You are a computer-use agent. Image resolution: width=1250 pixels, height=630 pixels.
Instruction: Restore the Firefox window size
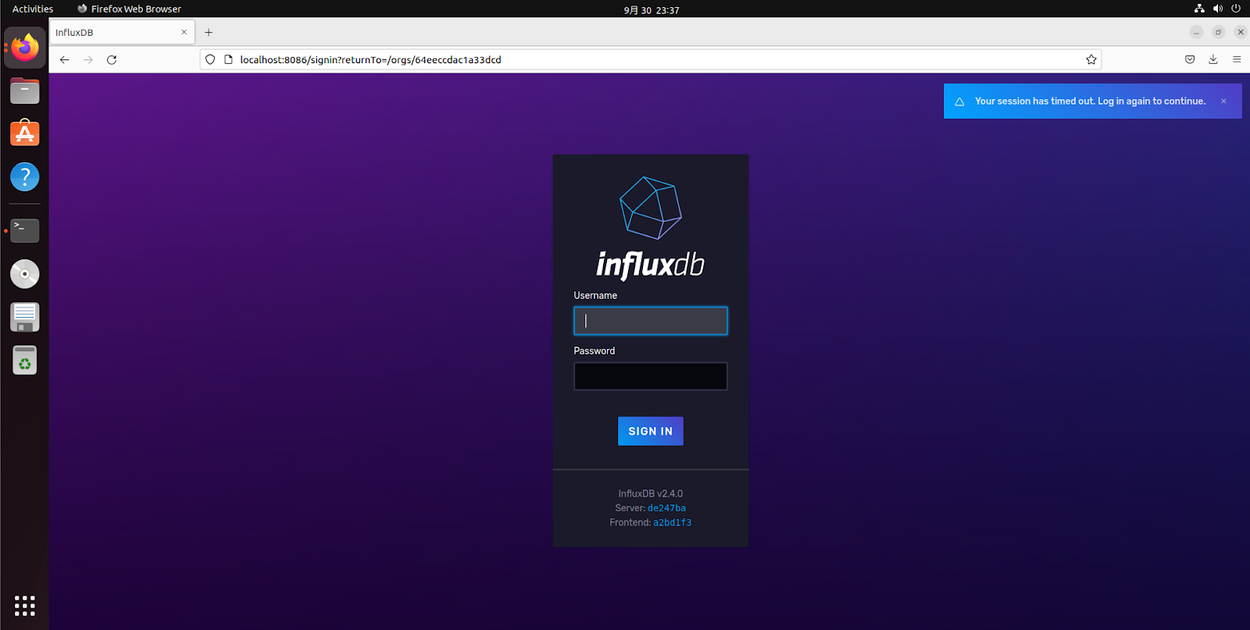coord(1218,32)
